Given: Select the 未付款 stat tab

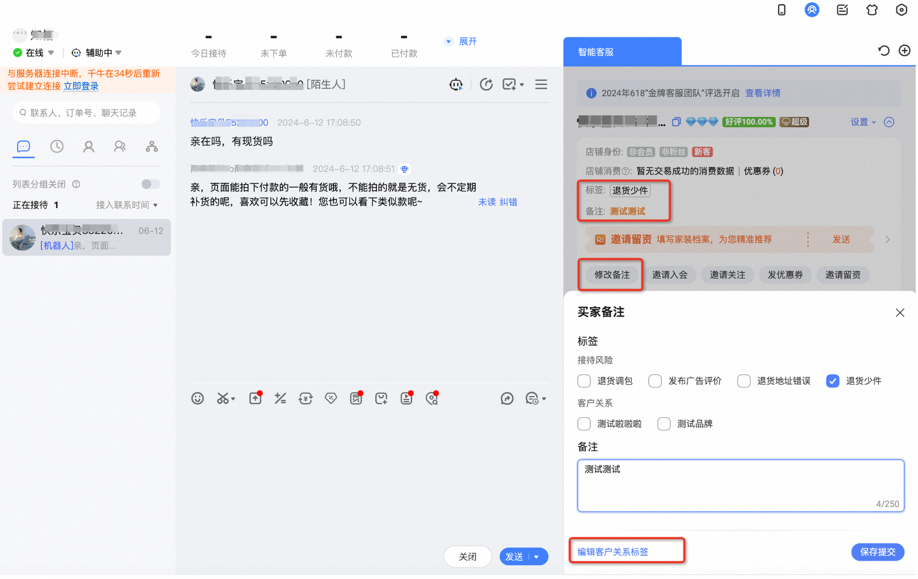Looking at the screenshot, I should (339, 46).
